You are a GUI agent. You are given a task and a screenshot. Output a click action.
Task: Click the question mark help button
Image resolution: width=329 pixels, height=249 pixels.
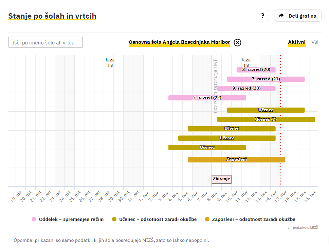click(262, 16)
